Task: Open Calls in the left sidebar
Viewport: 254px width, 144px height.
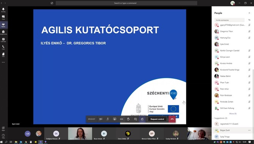Action: tap(3, 47)
